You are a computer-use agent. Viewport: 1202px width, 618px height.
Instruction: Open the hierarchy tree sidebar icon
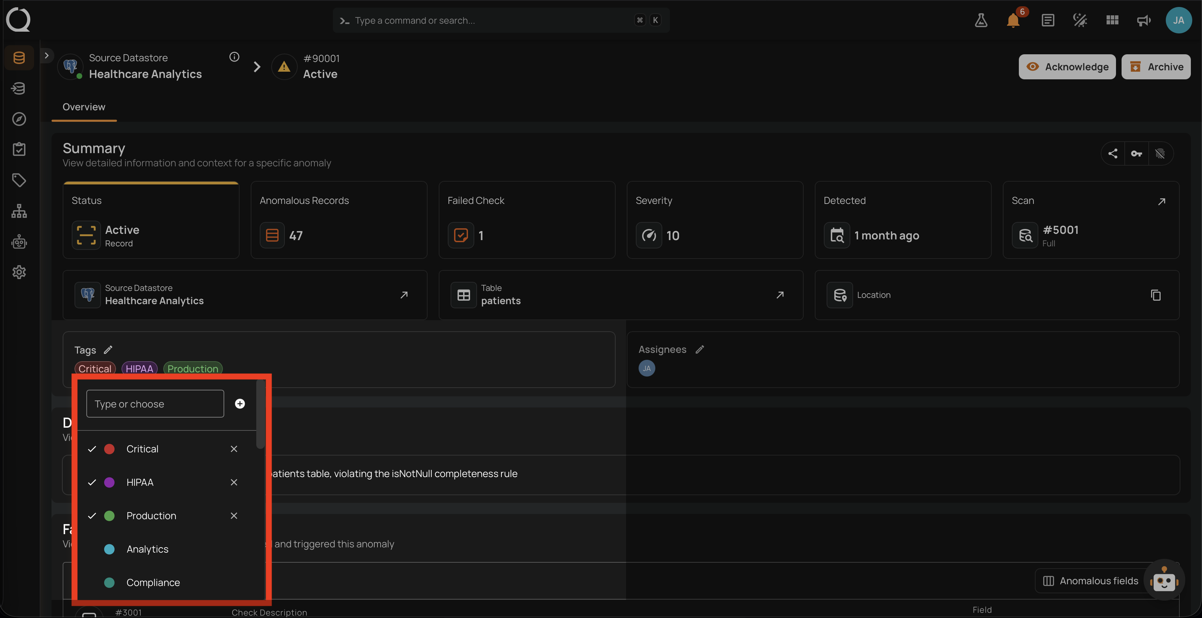coord(19,211)
